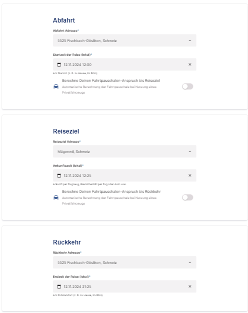This screenshot has width=248, height=313.
Task: Click label 'Berechne Deinen Fahrtpauschalen-Anspruch bis Reiseziel'
Action: click(x=111, y=81)
